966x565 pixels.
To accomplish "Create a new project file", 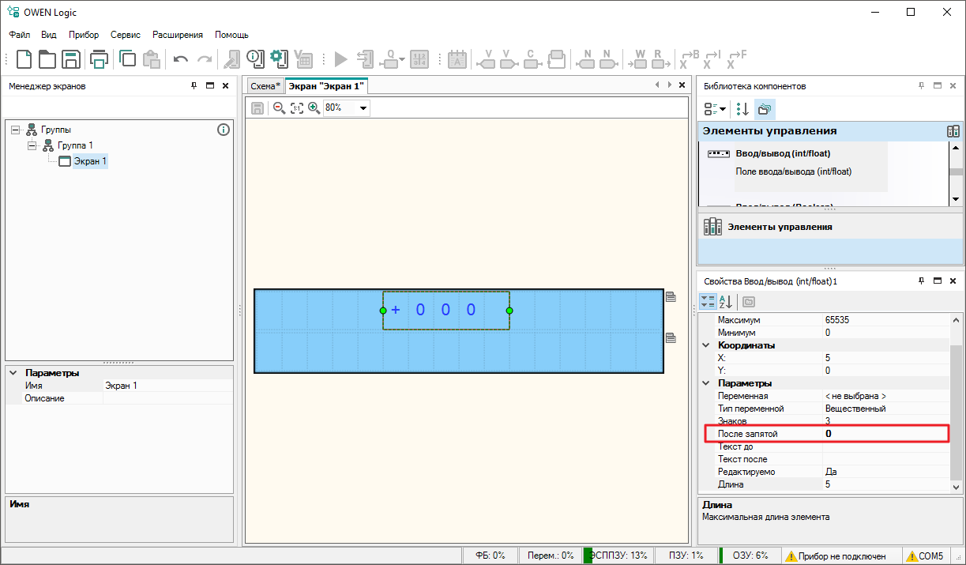I will [x=24, y=58].
